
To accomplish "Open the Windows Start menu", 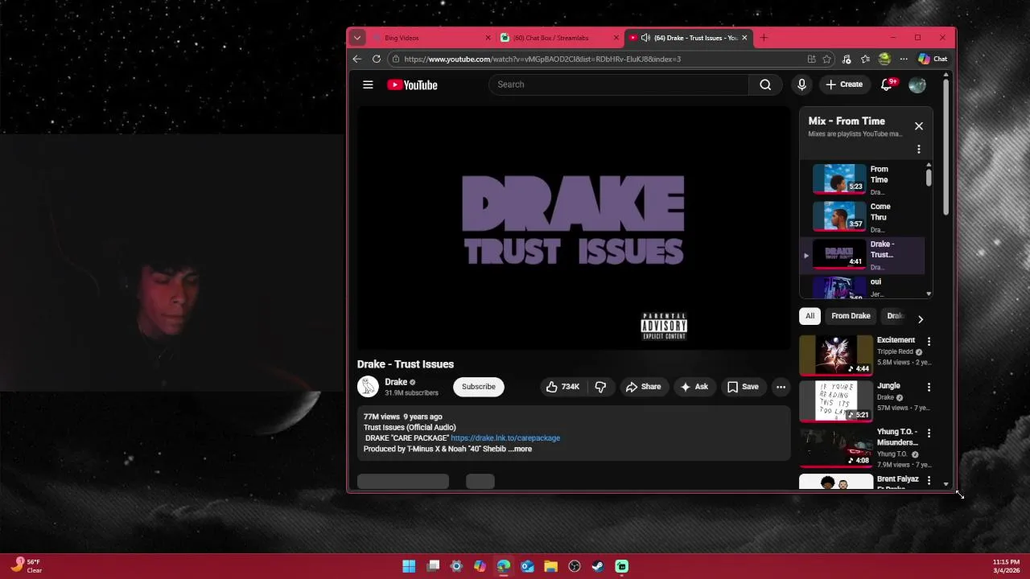I will coord(409,566).
